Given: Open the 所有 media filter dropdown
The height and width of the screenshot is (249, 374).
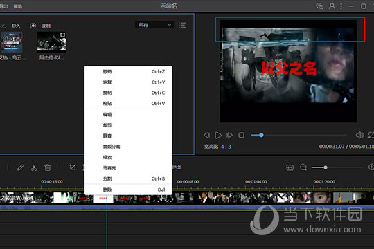Looking at the screenshot, I should coord(154,25).
